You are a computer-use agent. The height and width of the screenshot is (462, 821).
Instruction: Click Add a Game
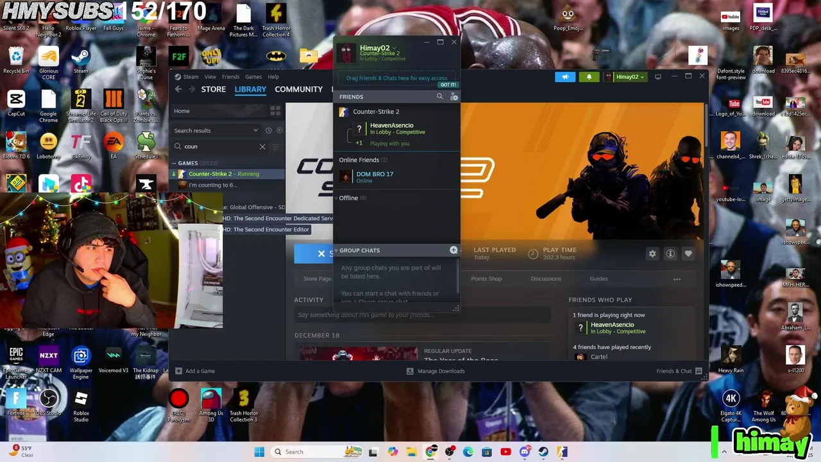pos(194,371)
